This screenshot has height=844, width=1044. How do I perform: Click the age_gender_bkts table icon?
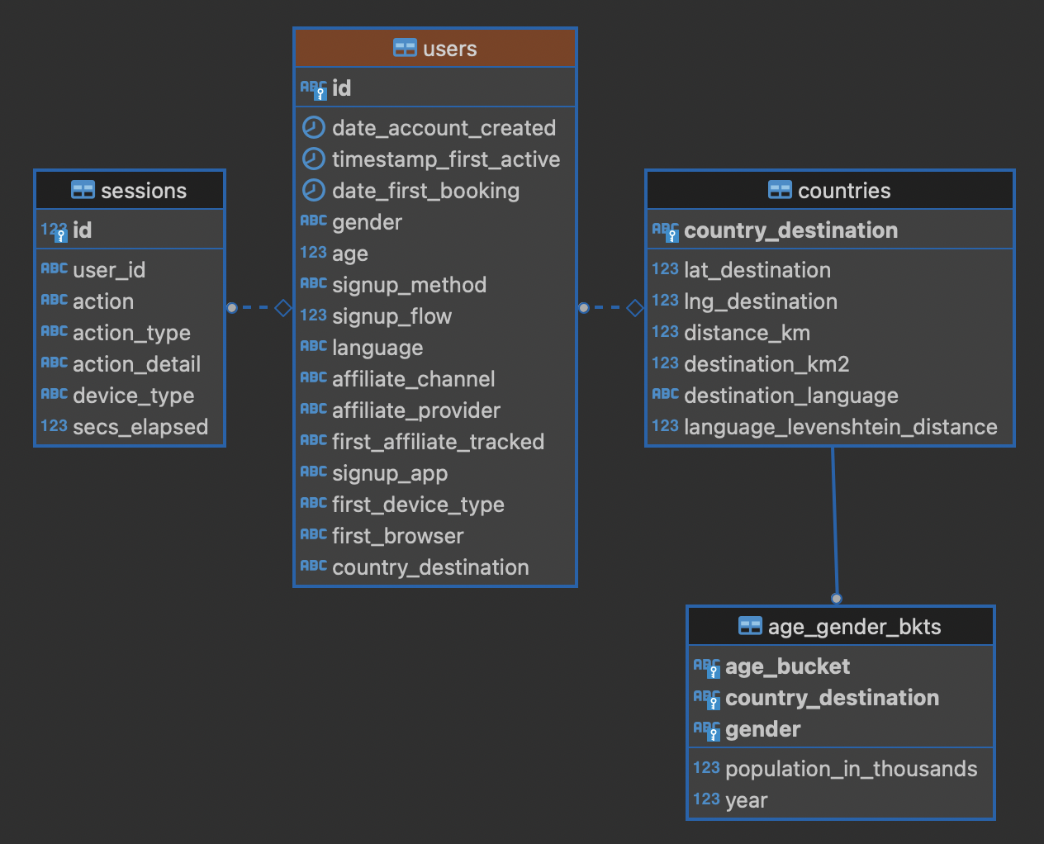tap(750, 626)
